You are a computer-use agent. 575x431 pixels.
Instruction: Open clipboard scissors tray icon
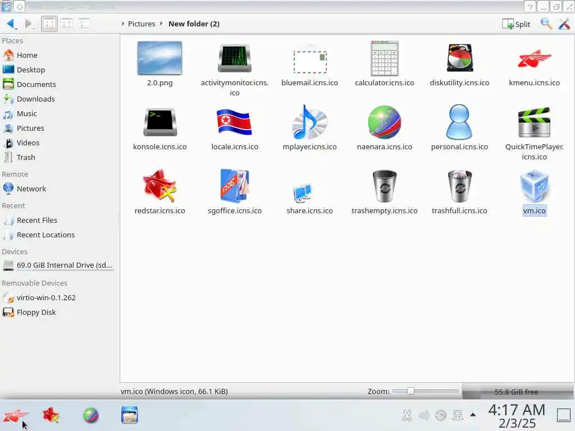(407, 415)
